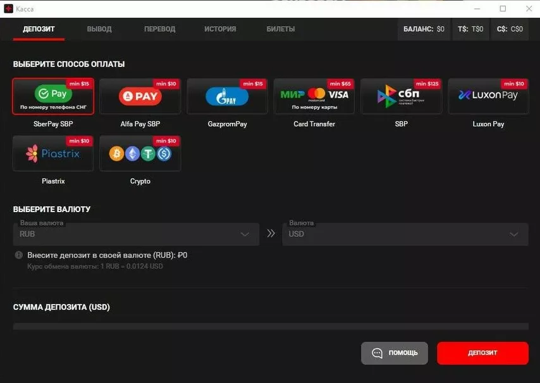Choose the SBP fast payment system tile

pos(401,96)
